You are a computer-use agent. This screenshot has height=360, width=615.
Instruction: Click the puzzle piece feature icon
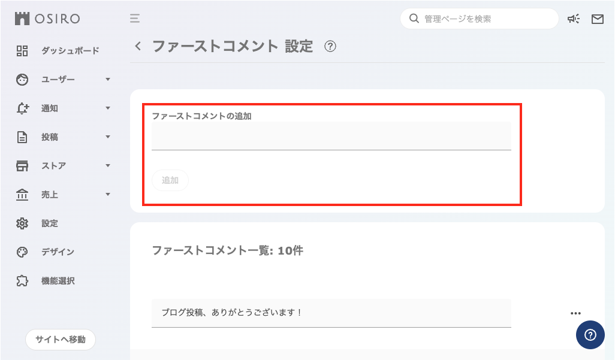22,281
